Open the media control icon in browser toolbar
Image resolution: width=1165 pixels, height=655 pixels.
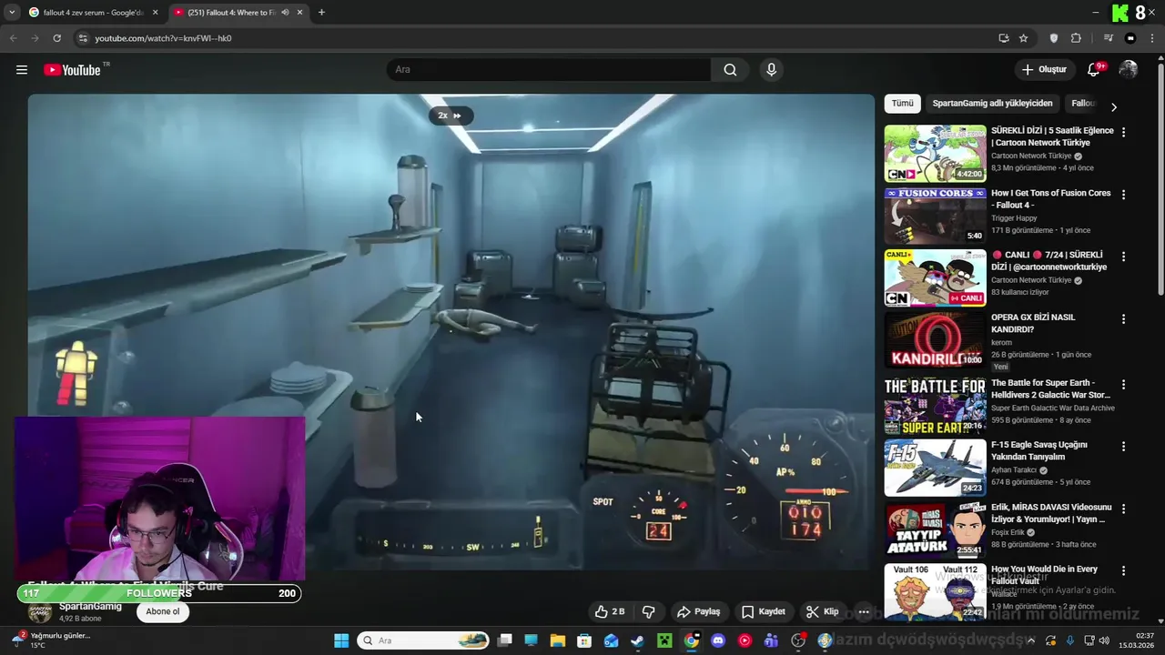[x=1108, y=38]
